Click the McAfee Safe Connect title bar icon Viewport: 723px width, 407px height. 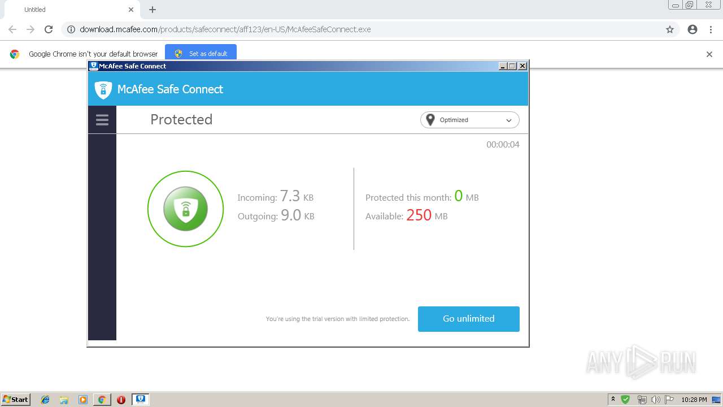(94, 66)
